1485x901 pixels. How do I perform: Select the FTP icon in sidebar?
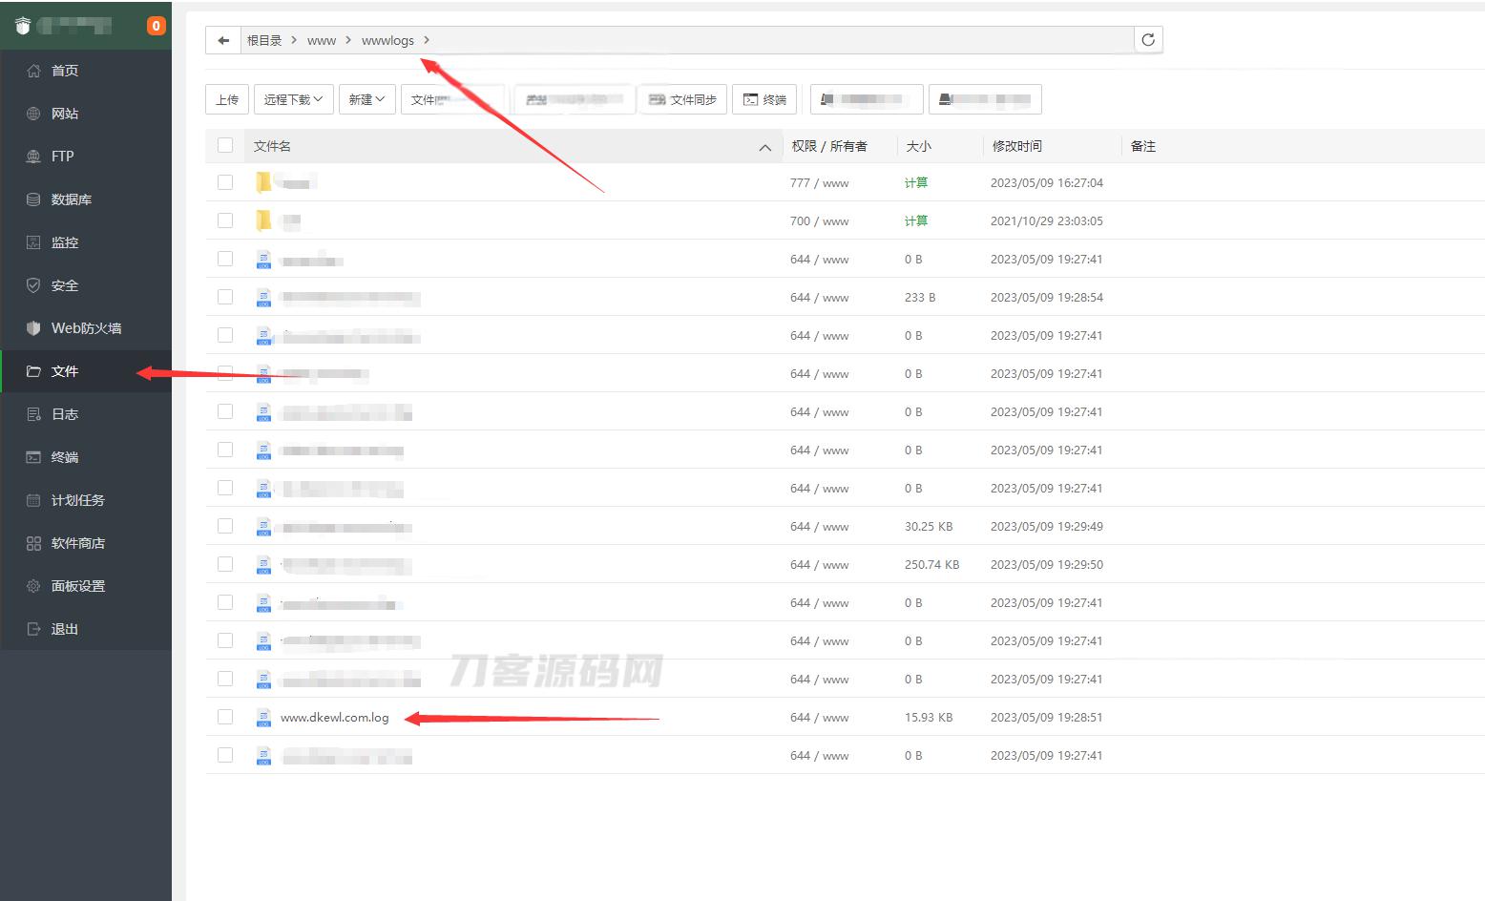pos(33,157)
